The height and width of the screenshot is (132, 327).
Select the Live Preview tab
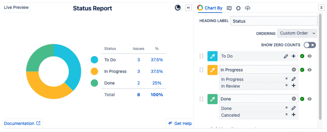point(16,7)
